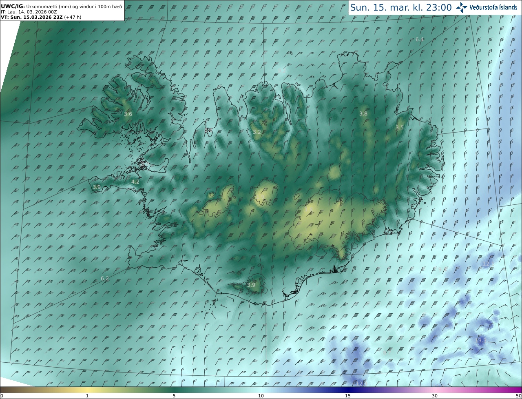Click the 6.4 value label on the map
Viewport: 522px width, 399px height.
(420, 40)
